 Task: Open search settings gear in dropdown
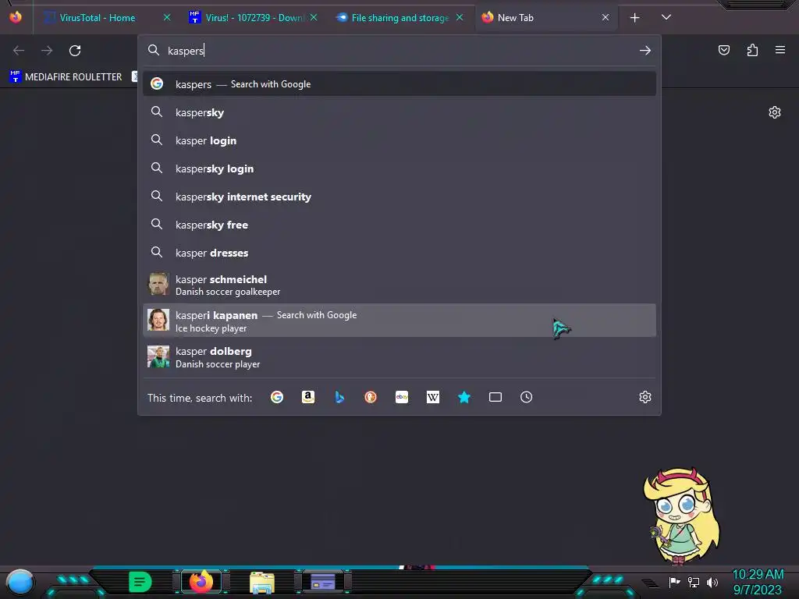pyautogui.click(x=645, y=397)
